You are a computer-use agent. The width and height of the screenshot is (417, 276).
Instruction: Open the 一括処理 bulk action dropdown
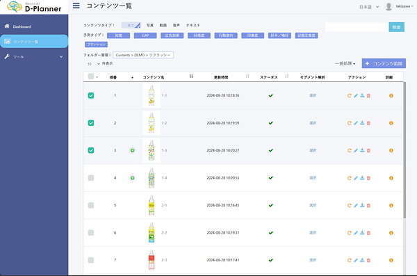[x=345, y=63]
